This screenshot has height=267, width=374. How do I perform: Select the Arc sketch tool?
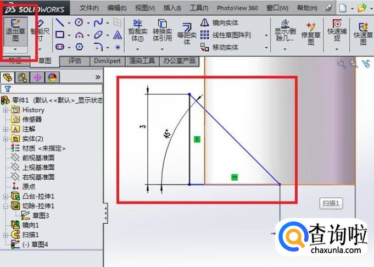coord(79,35)
